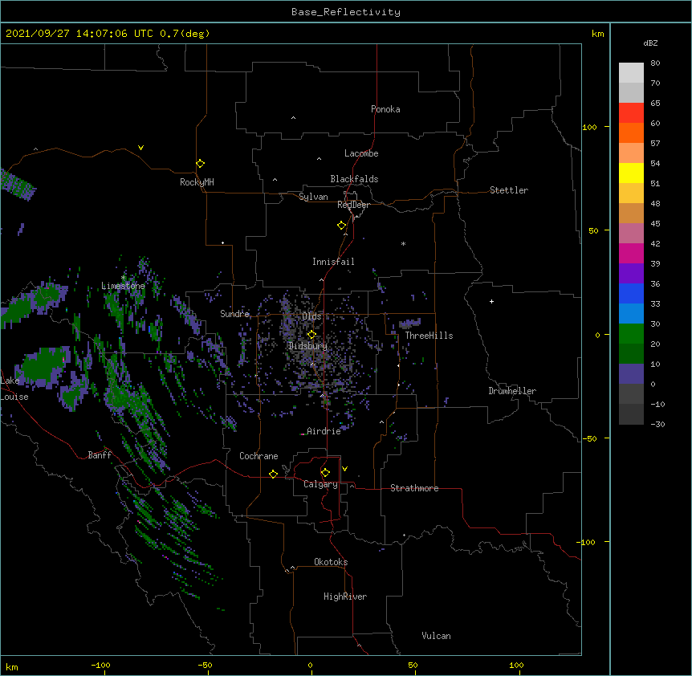The height and width of the screenshot is (676, 692).
Task: Pick the blue swatch between 36 and 33 dBZ
Action: tap(631, 293)
